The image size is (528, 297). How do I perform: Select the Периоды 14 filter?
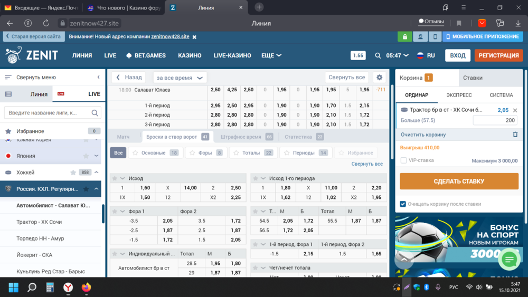pyautogui.click(x=306, y=152)
